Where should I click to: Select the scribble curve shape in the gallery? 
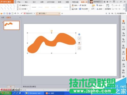coord(14,8)
